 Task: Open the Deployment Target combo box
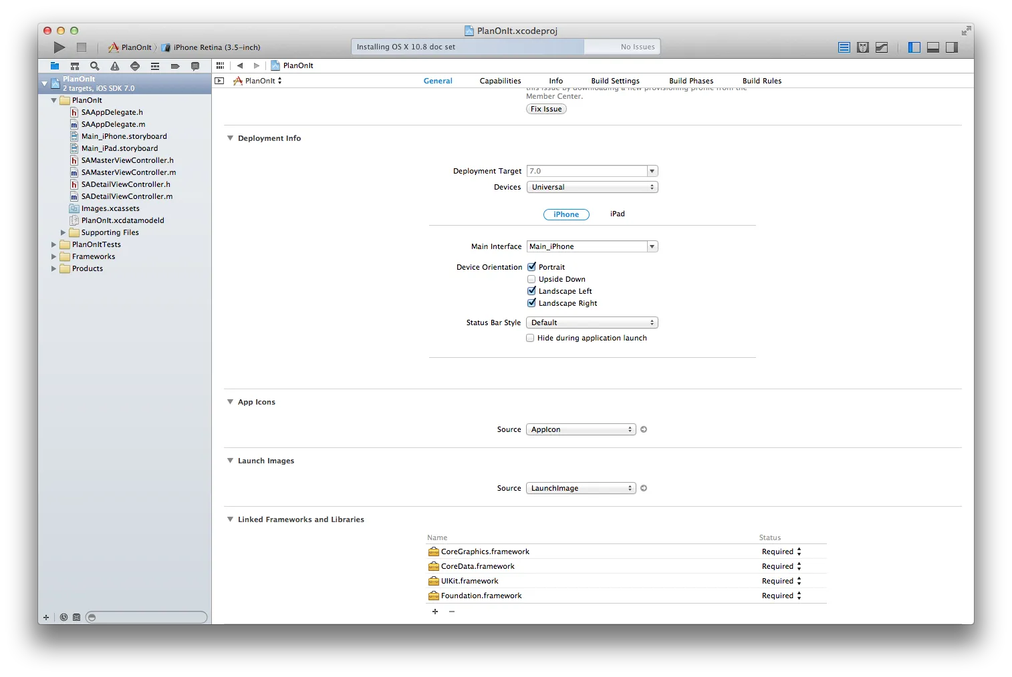(x=652, y=171)
